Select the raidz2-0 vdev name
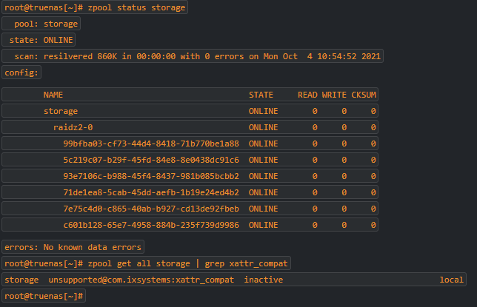The width and height of the screenshot is (477, 307). 73,127
